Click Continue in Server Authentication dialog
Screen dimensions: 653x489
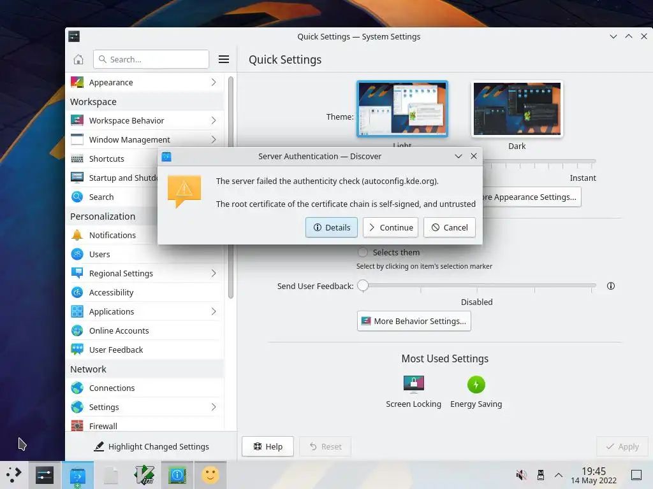[x=391, y=227]
